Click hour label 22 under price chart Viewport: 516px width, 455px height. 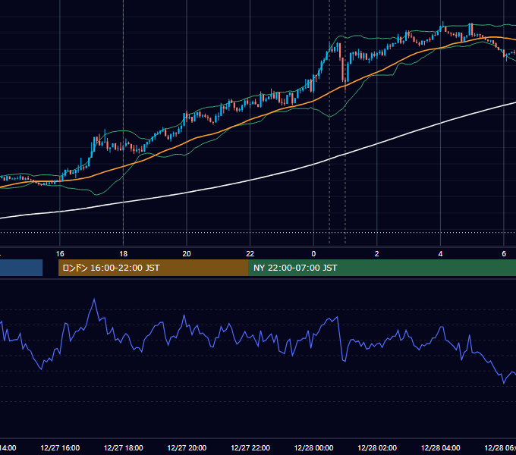250,254
